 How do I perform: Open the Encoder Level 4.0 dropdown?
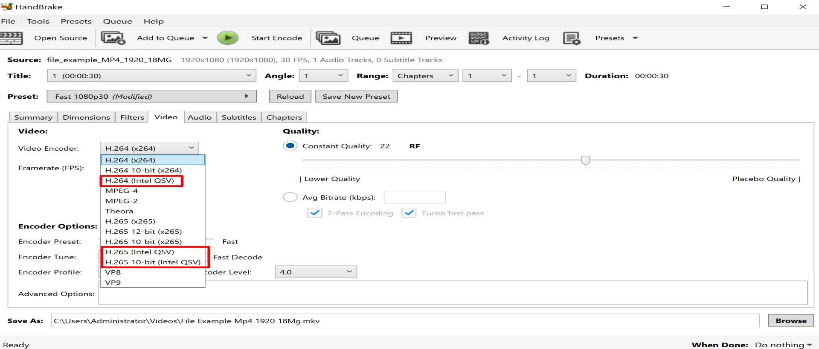[x=315, y=272]
